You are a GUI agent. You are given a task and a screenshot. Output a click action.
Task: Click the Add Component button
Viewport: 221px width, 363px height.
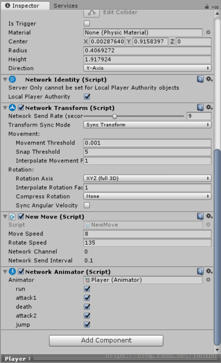pyautogui.click(x=106, y=340)
